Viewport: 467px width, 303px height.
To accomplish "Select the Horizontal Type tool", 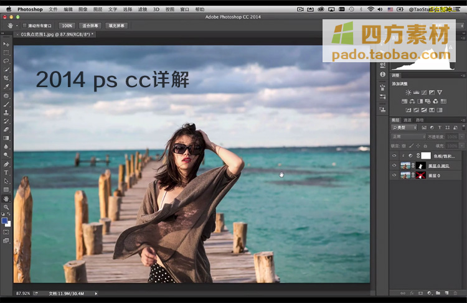I will [6, 172].
